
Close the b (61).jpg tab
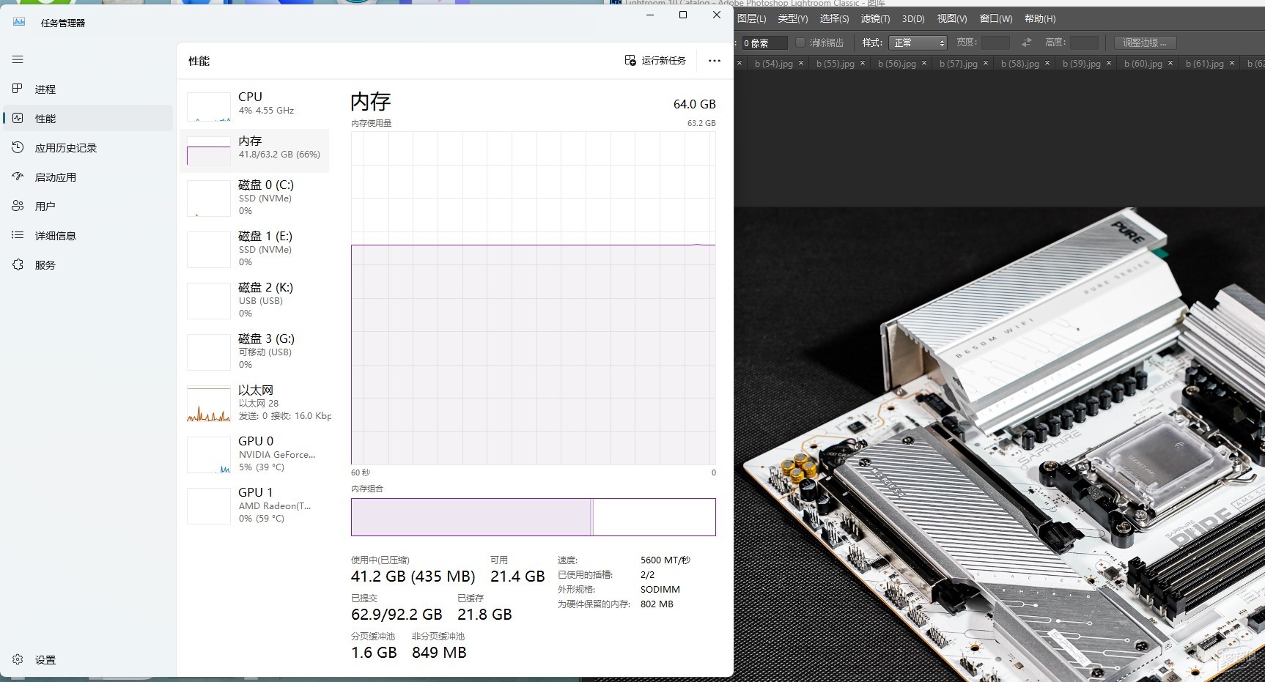(x=1232, y=63)
